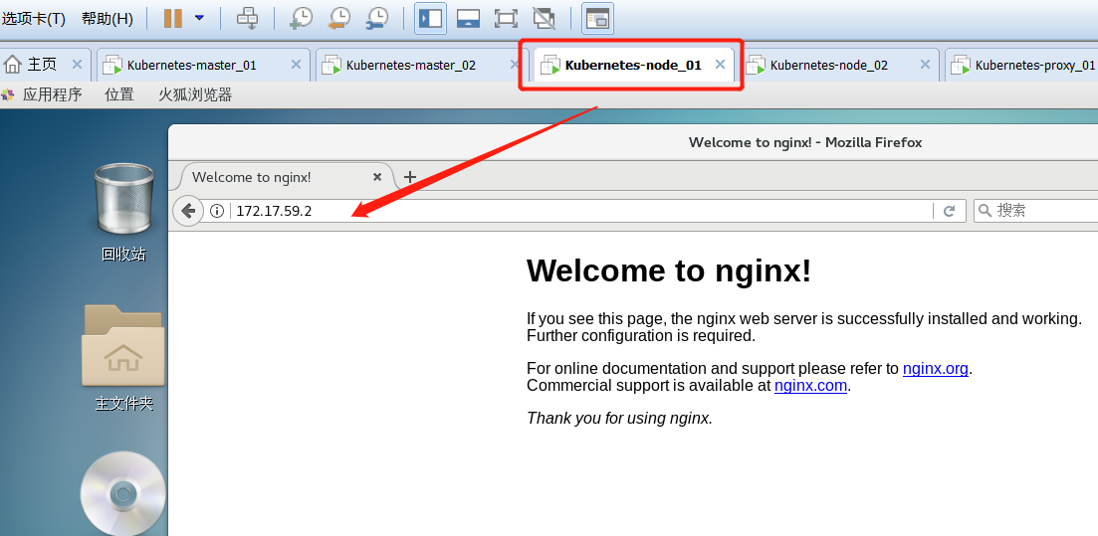Switch to Kubernetes-master_01 tab
1098x536 pixels.
(191, 65)
